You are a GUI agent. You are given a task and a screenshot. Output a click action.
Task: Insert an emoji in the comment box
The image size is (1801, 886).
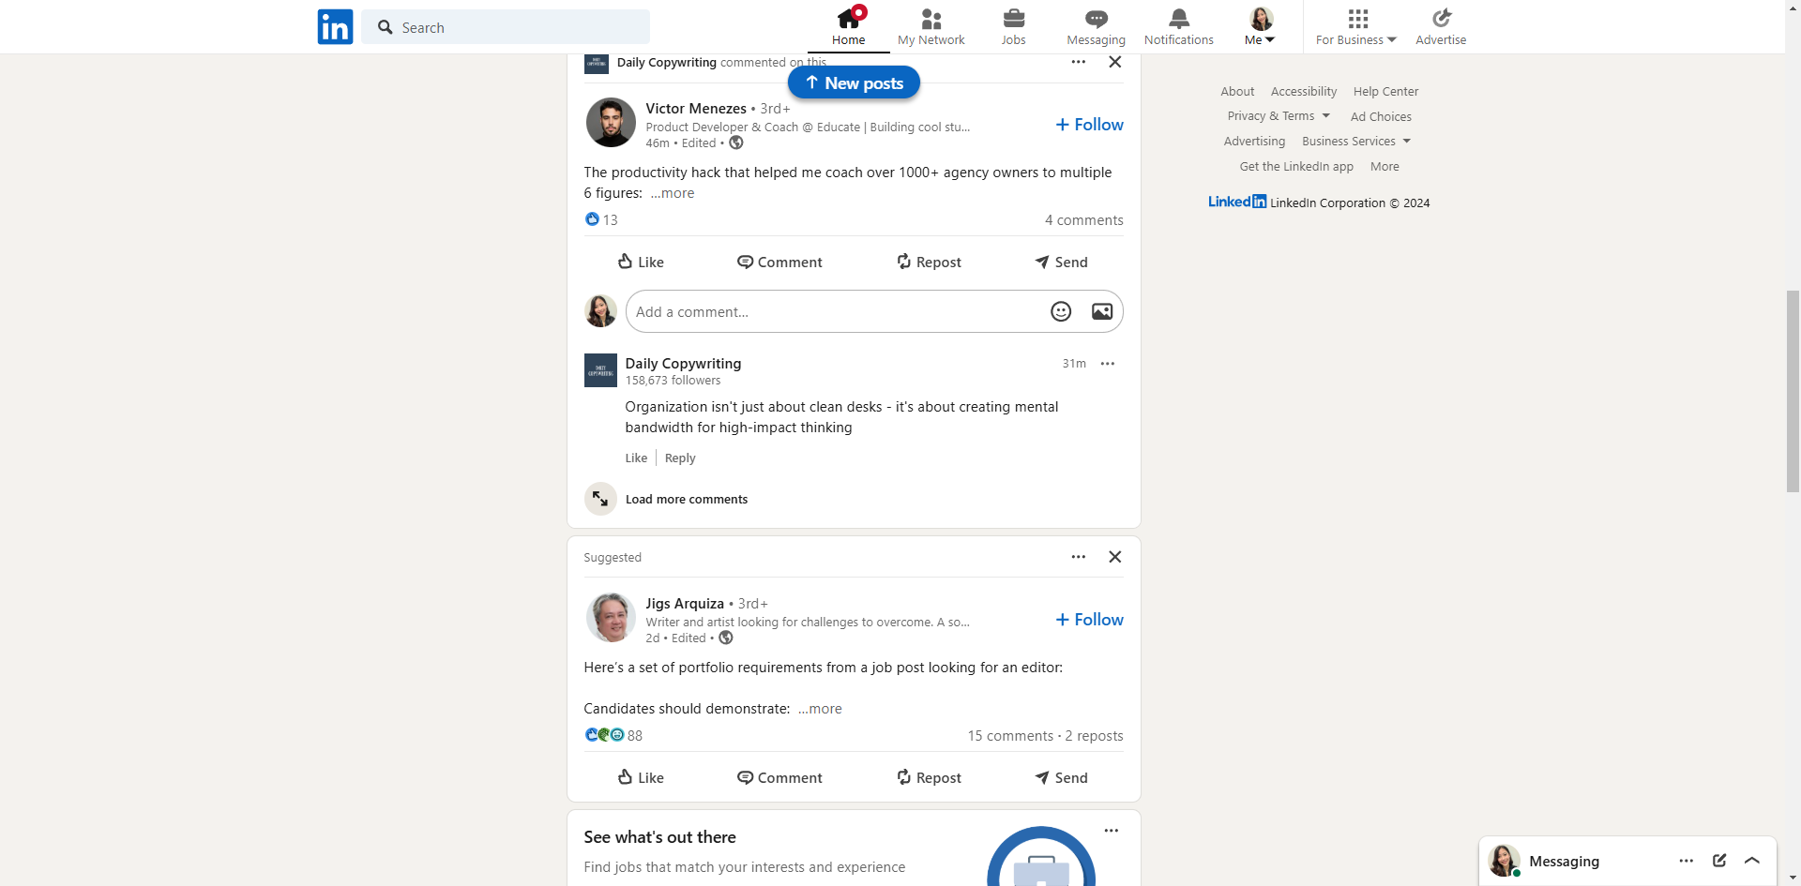[x=1060, y=312]
